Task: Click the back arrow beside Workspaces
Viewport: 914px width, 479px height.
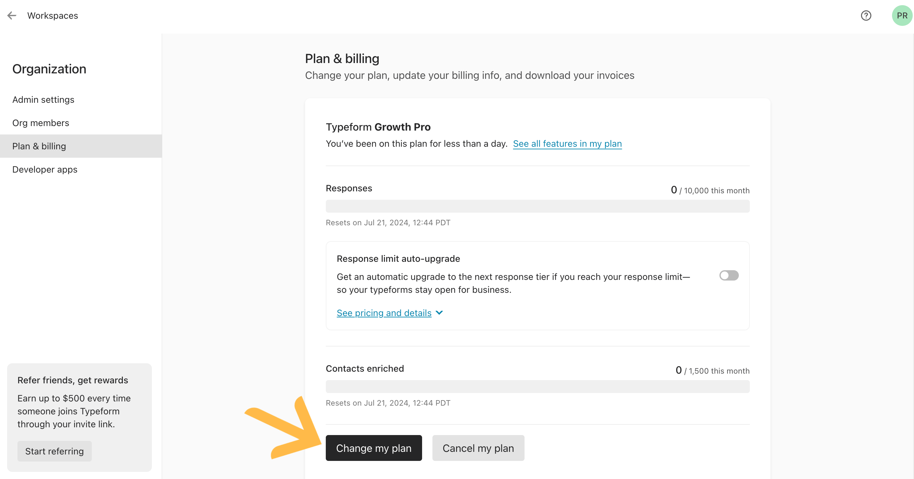Action: point(12,16)
